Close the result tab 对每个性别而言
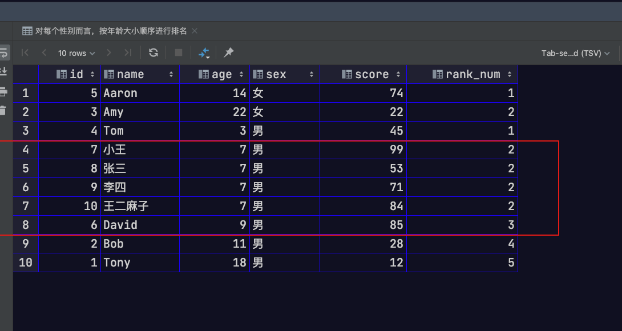The width and height of the screenshot is (622, 331). [x=195, y=31]
